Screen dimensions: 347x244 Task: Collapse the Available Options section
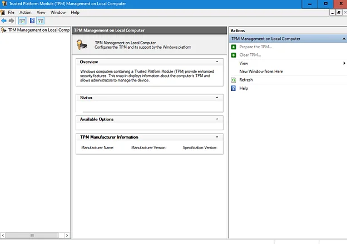click(x=217, y=119)
